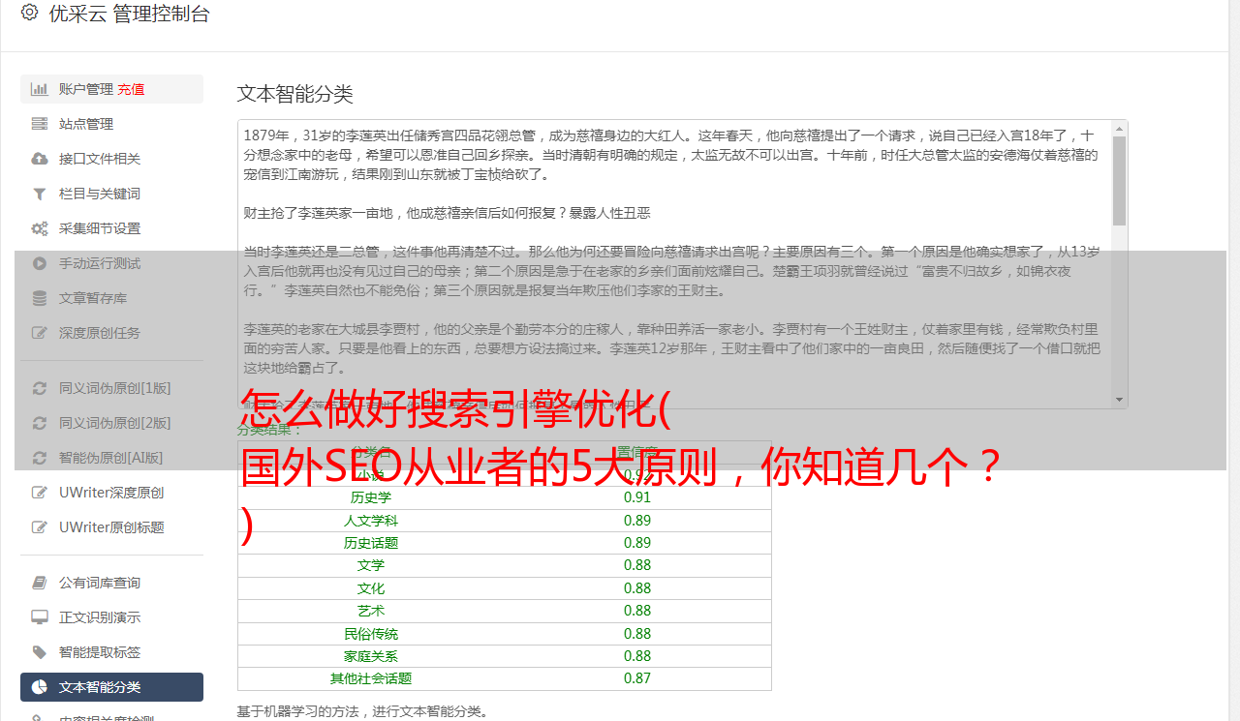Screen dimensions: 1240x721
Task: Click the 0.87 score for 其他社会话题
Action: (637, 678)
